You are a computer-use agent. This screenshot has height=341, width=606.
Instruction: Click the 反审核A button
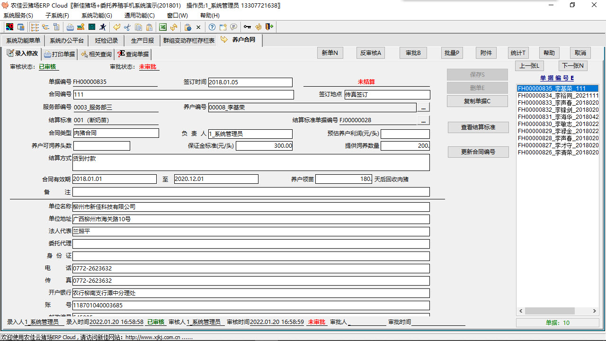370,53
